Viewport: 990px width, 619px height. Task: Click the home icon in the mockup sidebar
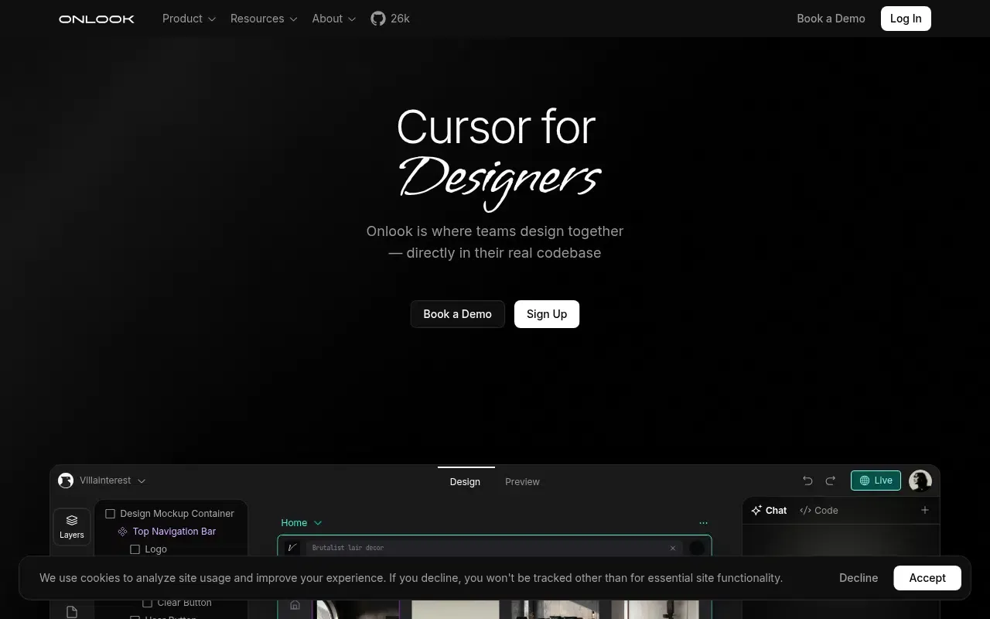pos(295,605)
